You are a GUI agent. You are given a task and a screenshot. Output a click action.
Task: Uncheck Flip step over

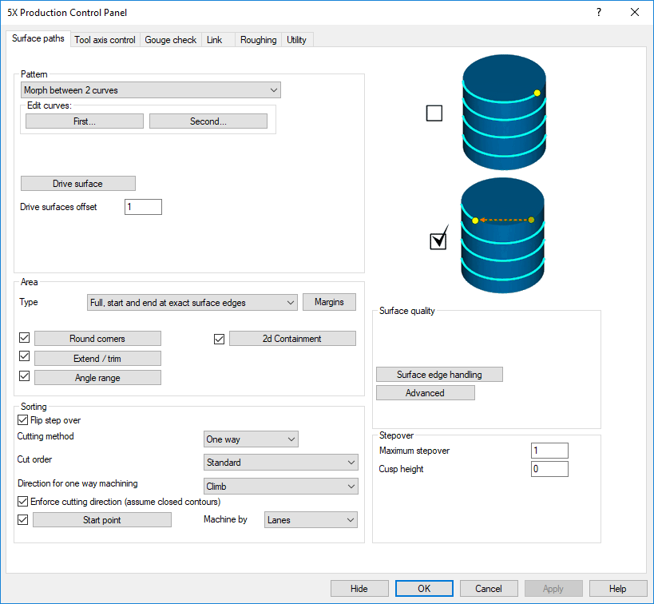click(23, 420)
